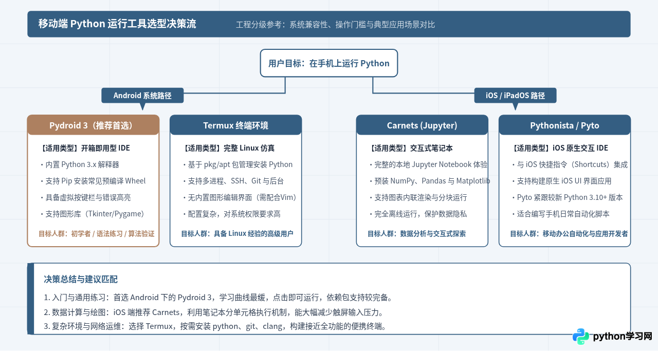This screenshot has height=351, width=658.
Task: Click subtitle 工程分级参考：系统兼容性、操作门槛与典型应用场景对比
Action: tap(335, 24)
